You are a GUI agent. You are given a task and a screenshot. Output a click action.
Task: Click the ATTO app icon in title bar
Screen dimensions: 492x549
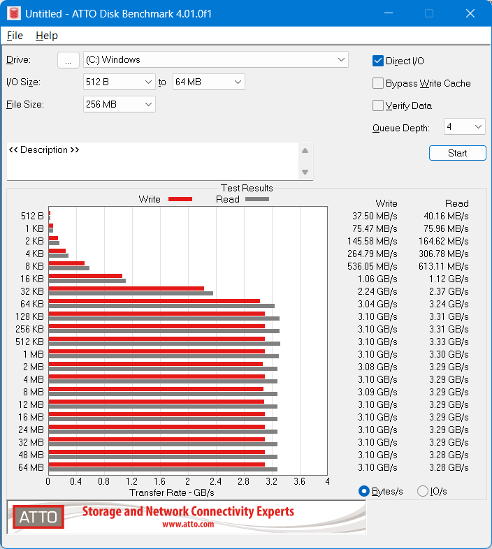point(14,13)
